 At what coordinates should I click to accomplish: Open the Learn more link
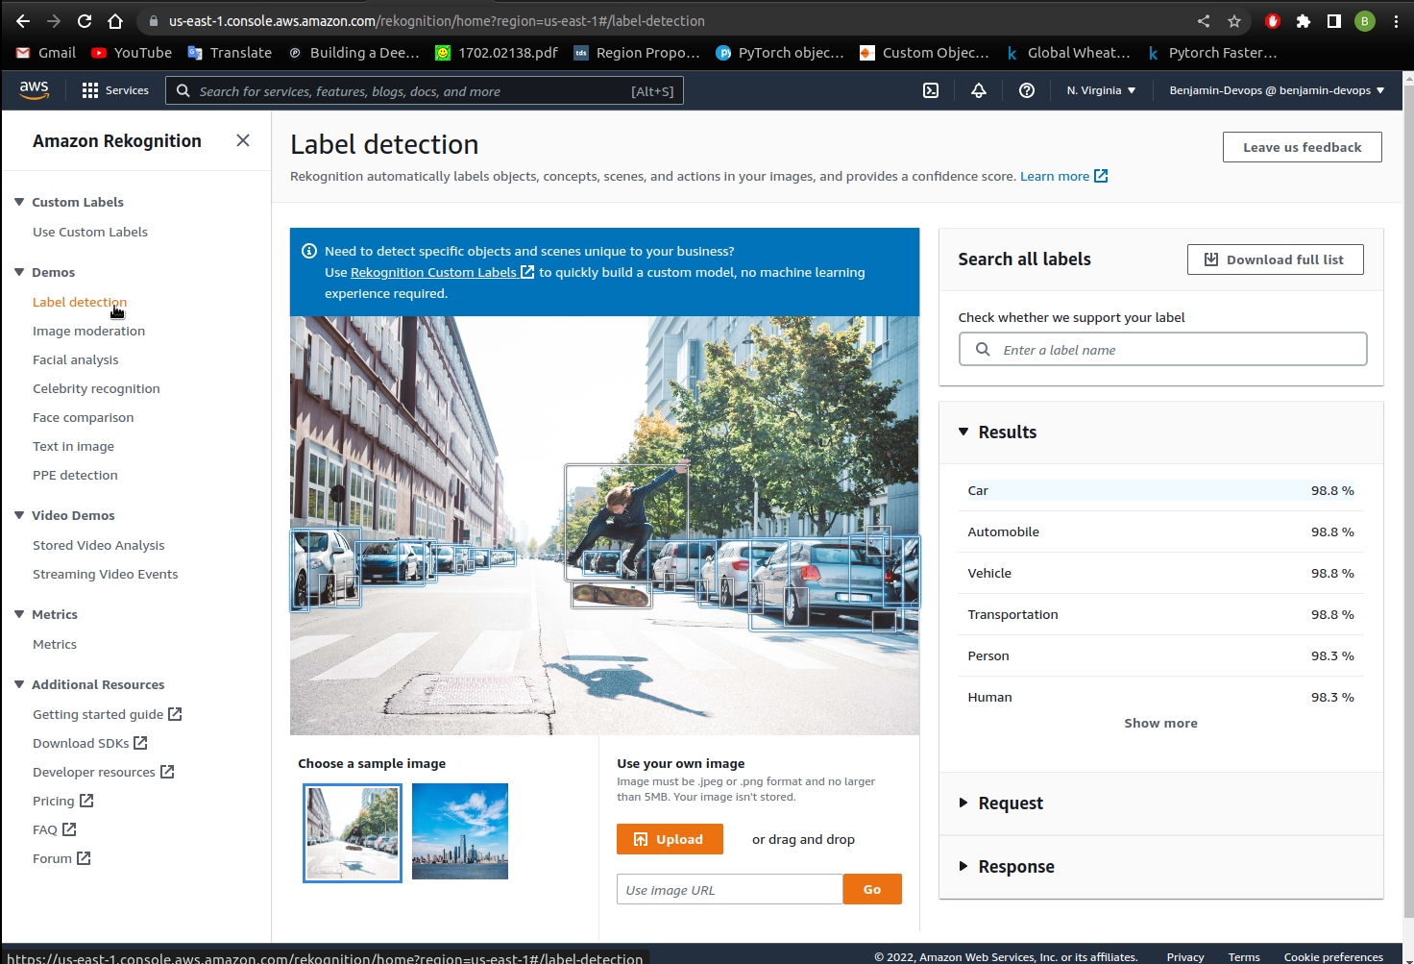click(1063, 176)
